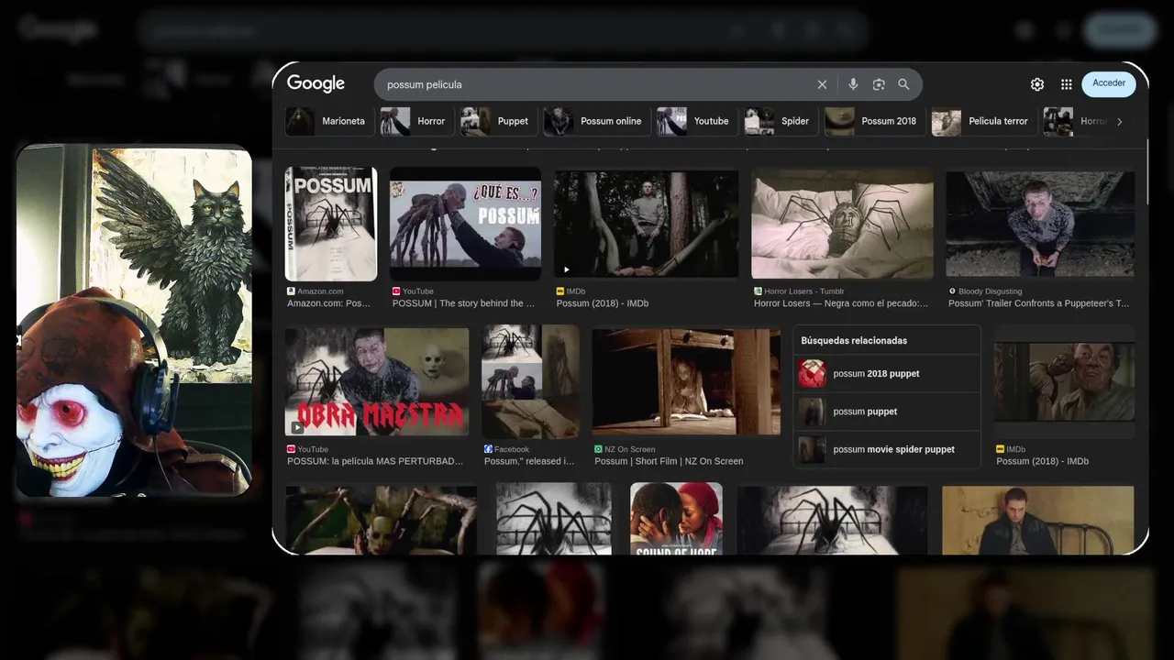This screenshot has width=1174, height=660.
Task: Select related search possum 2018 puppet
Action: [887, 374]
